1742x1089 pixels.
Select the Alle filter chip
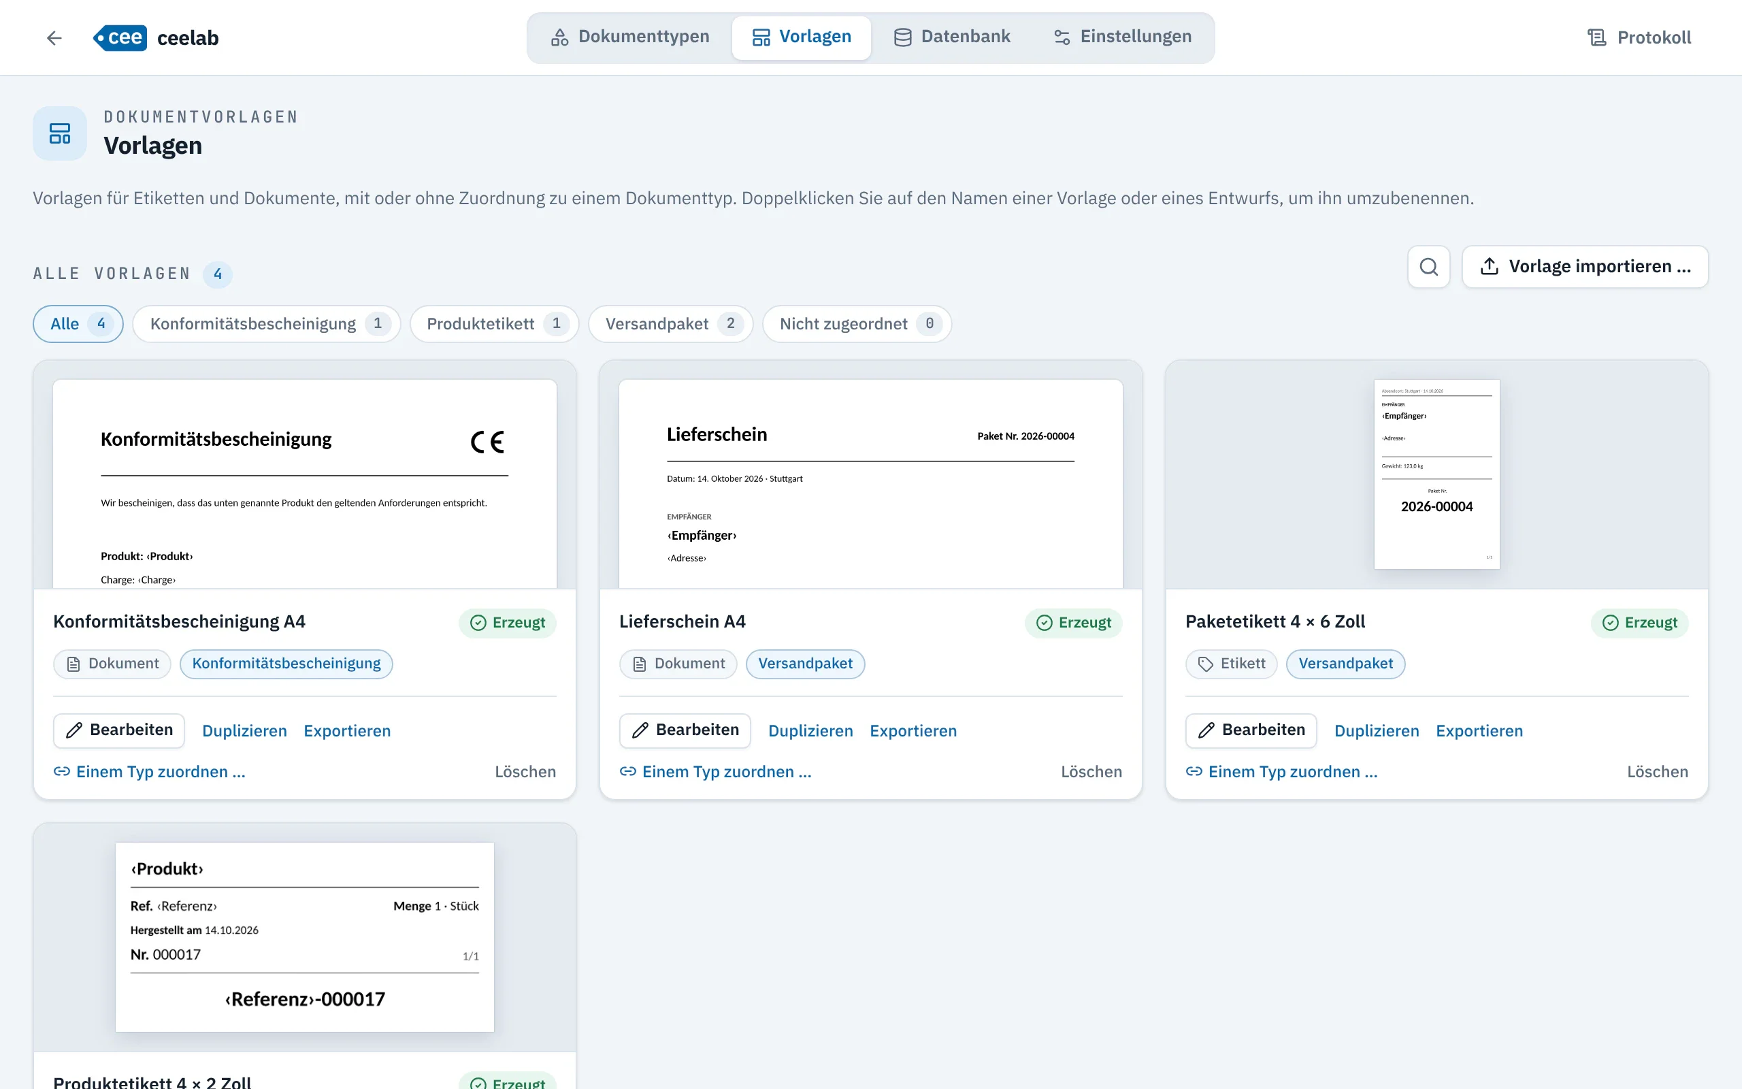[78, 324]
